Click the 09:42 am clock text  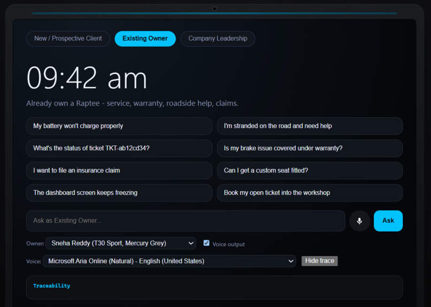(87, 78)
